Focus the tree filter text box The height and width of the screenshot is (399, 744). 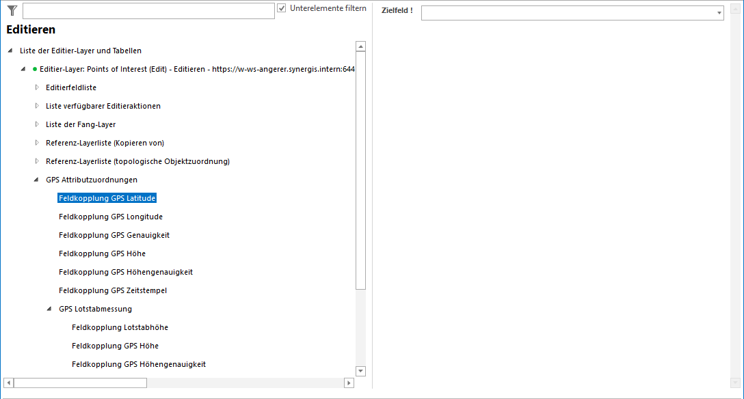148,11
